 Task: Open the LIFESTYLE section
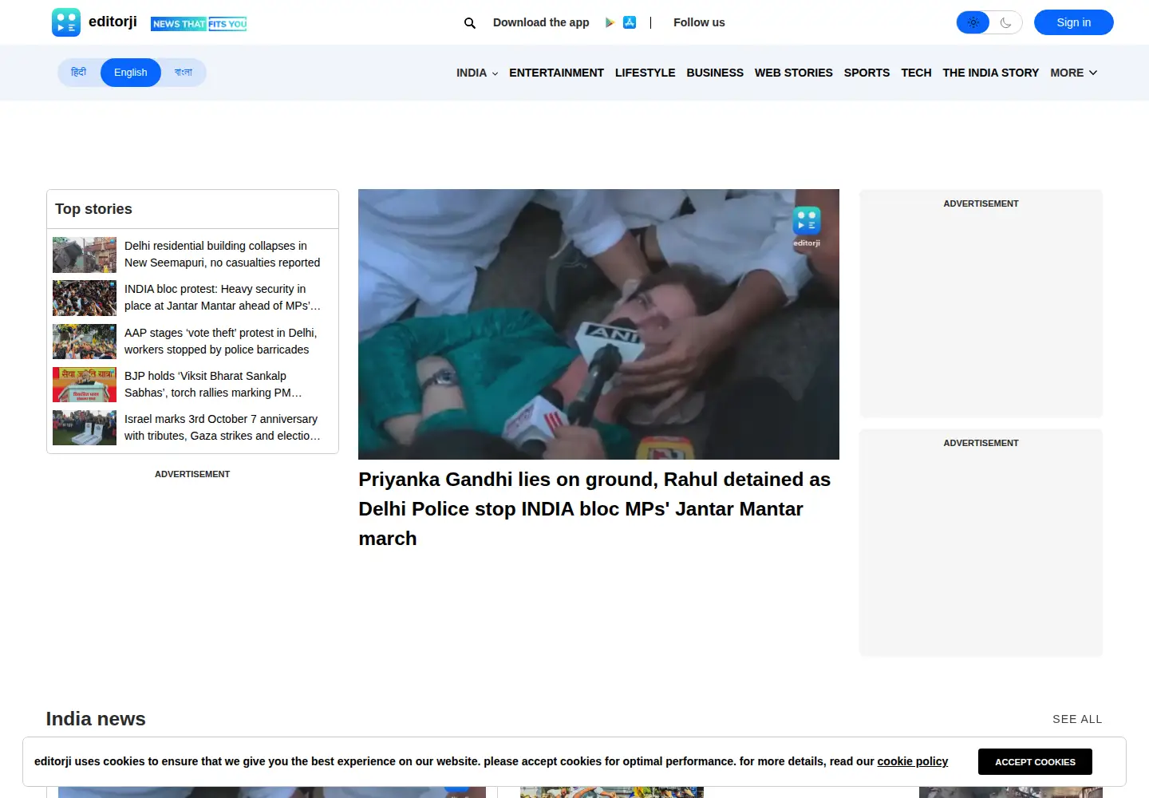click(x=645, y=73)
